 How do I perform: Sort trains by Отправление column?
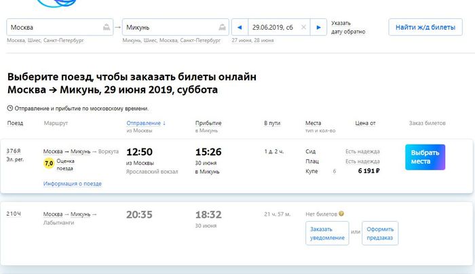coord(146,123)
